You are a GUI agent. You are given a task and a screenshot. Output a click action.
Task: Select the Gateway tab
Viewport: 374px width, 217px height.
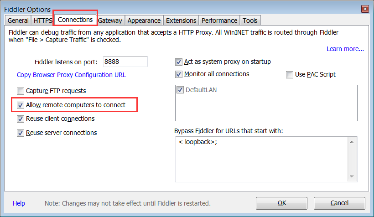point(110,21)
